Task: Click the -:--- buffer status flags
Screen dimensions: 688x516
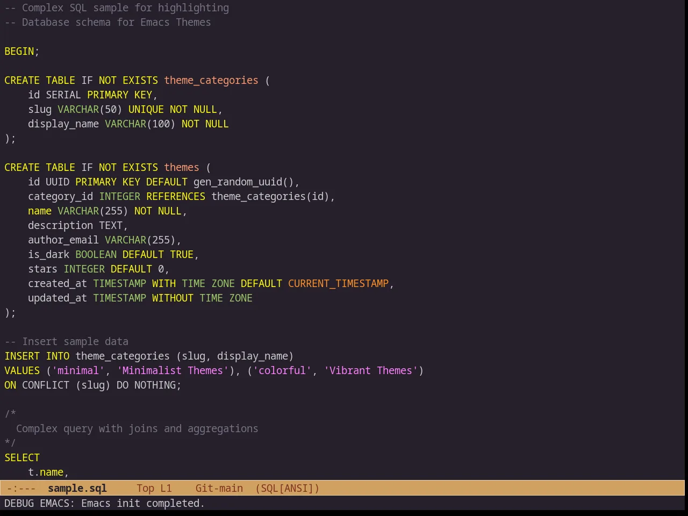Action: click(21, 488)
